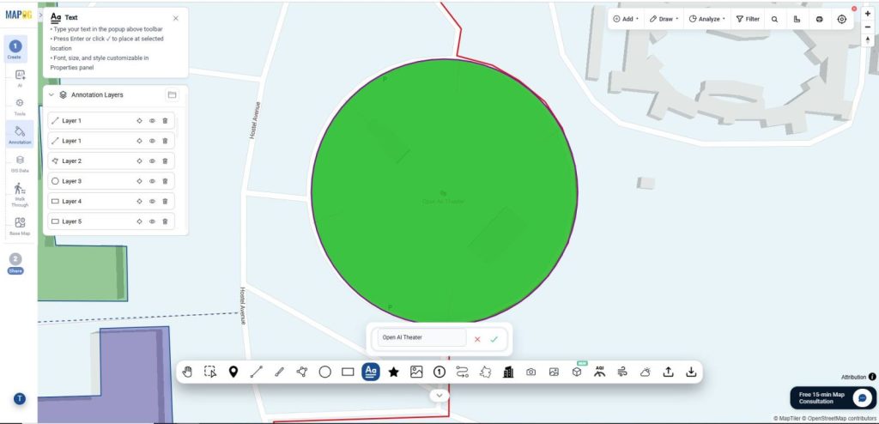
Task: Show the AQI air quality tool
Action: tap(600, 372)
